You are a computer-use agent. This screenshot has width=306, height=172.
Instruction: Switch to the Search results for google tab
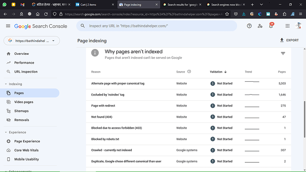pyautogui.click(x=182, y=4)
